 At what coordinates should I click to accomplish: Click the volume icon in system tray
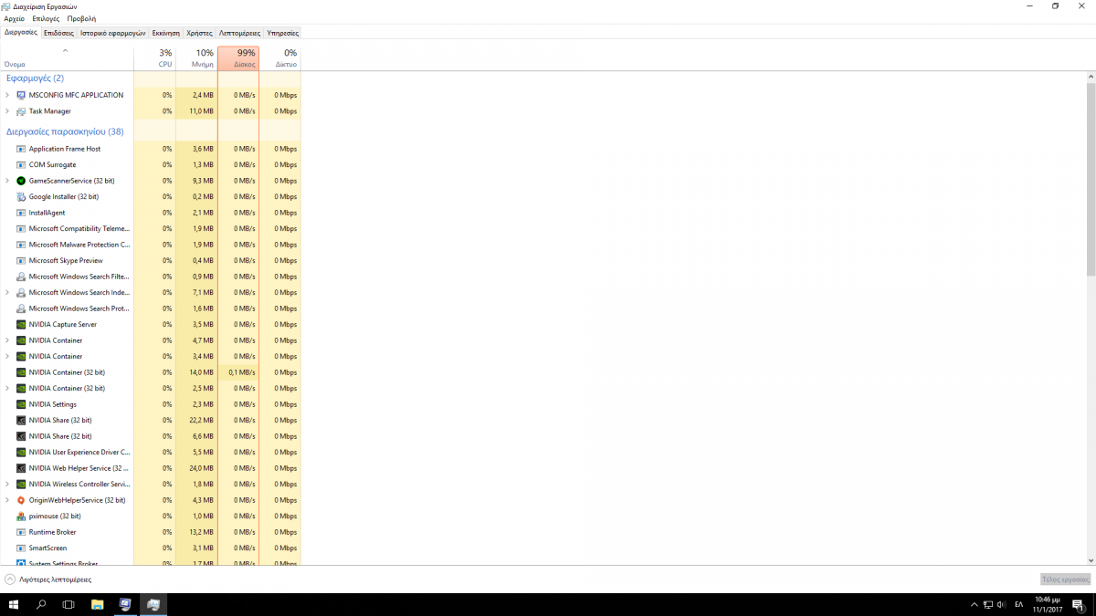1002,605
